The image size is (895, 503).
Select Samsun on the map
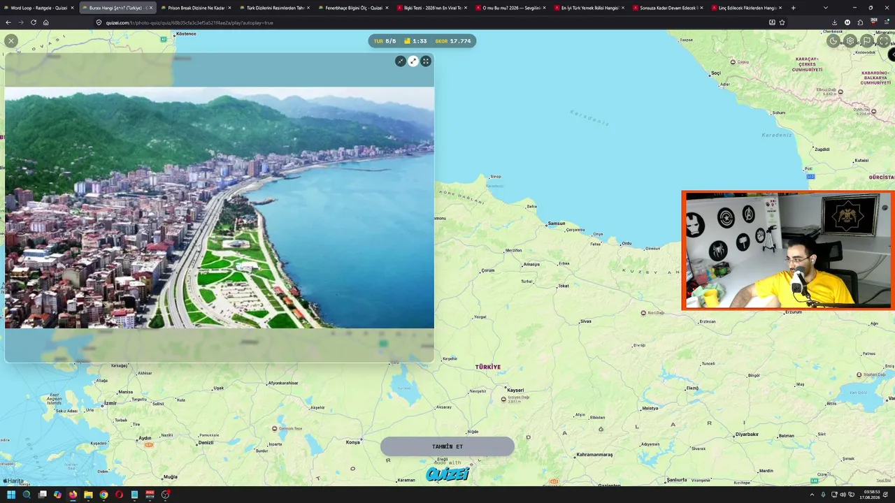coord(557,224)
